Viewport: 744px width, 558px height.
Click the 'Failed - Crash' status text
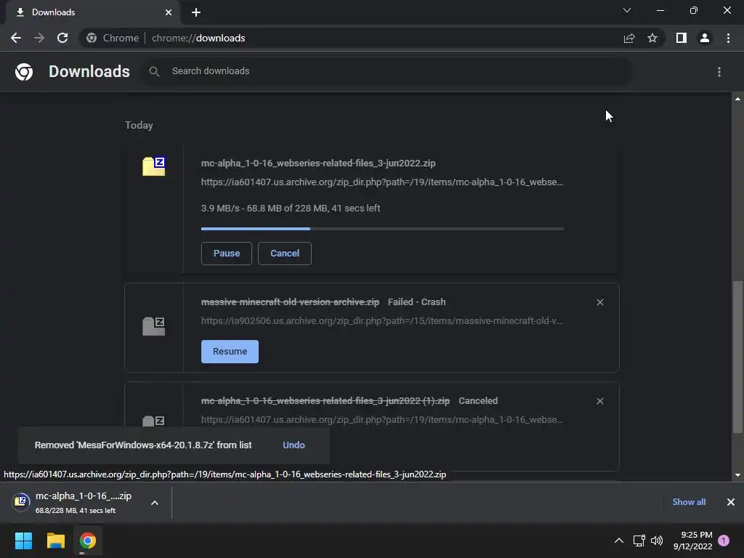(x=416, y=302)
